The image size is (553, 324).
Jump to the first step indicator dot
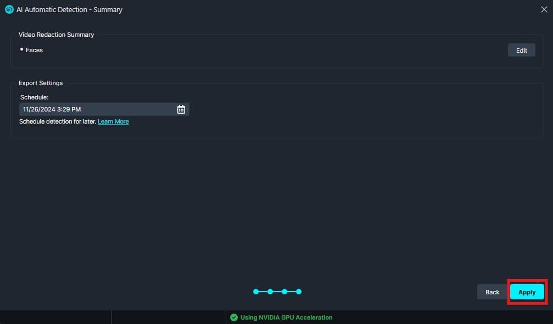pyautogui.click(x=256, y=292)
